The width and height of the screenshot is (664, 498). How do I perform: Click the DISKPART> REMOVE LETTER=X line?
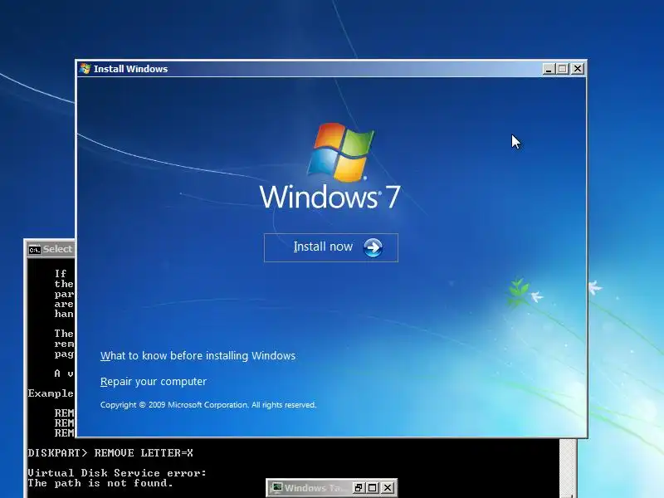click(110, 452)
